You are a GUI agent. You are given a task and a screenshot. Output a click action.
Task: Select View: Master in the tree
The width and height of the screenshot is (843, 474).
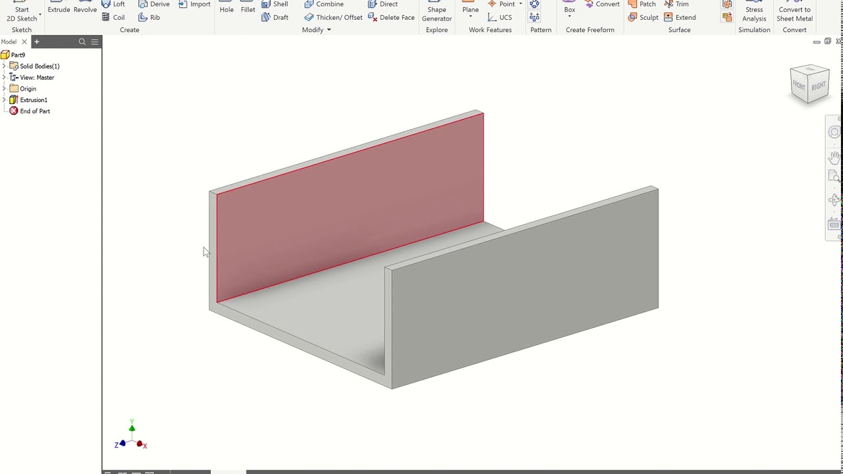click(x=32, y=77)
